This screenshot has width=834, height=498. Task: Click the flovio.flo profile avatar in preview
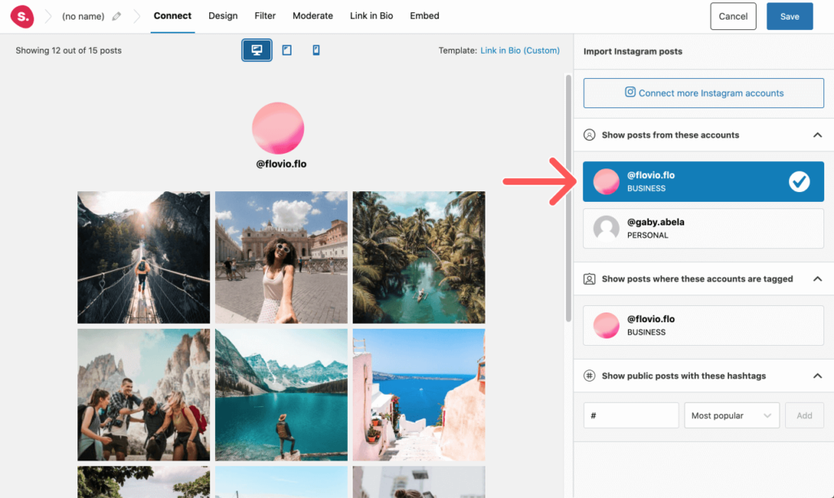(279, 128)
